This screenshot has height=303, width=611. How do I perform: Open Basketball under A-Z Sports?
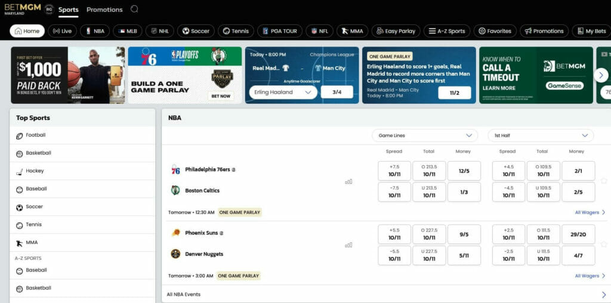point(82,289)
